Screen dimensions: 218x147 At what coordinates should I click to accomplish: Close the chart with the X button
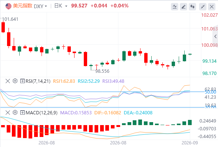[x=212, y=7]
